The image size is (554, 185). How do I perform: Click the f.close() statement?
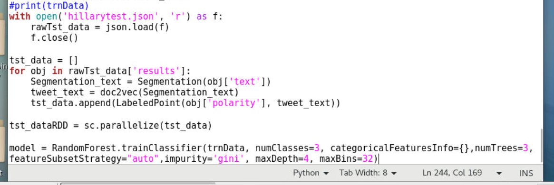tap(54, 37)
